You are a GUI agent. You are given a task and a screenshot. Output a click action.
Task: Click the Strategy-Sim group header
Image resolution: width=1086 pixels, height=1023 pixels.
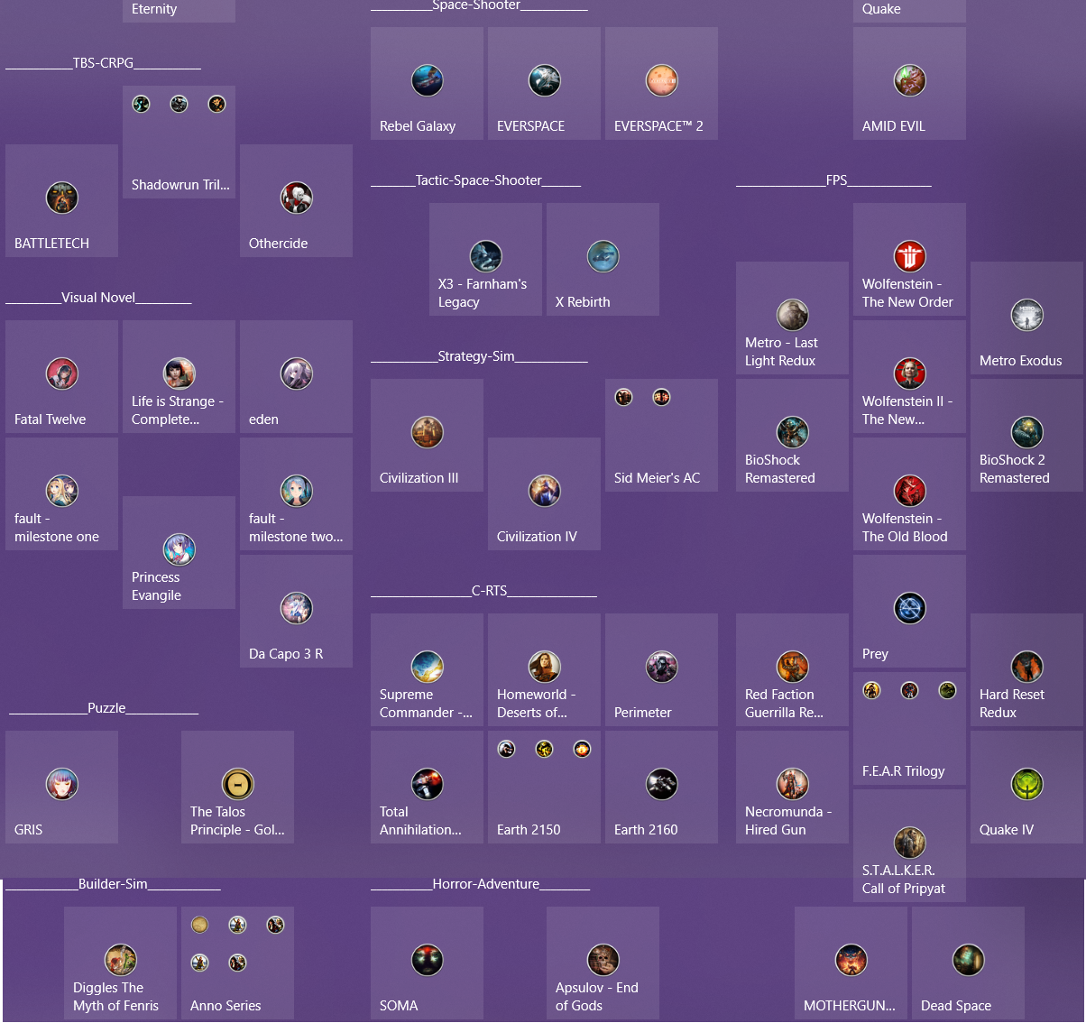[x=479, y=356]
